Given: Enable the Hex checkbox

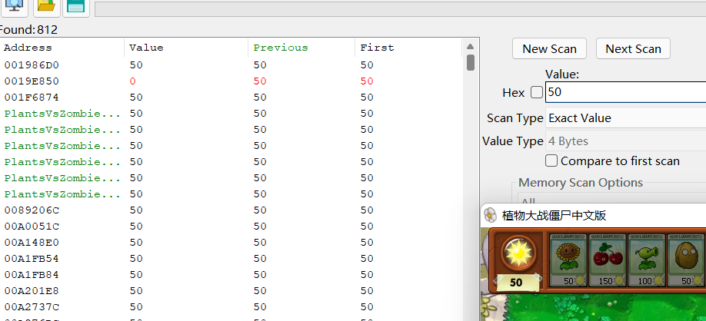Looking at the screenshot, I should tap(537, 93).
